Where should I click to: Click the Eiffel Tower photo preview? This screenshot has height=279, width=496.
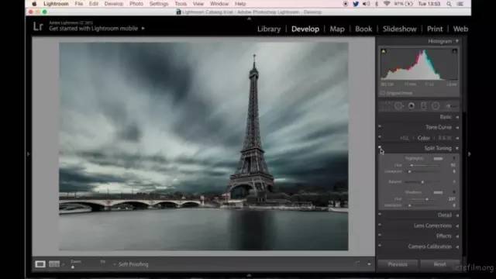(x=204, y=146)
